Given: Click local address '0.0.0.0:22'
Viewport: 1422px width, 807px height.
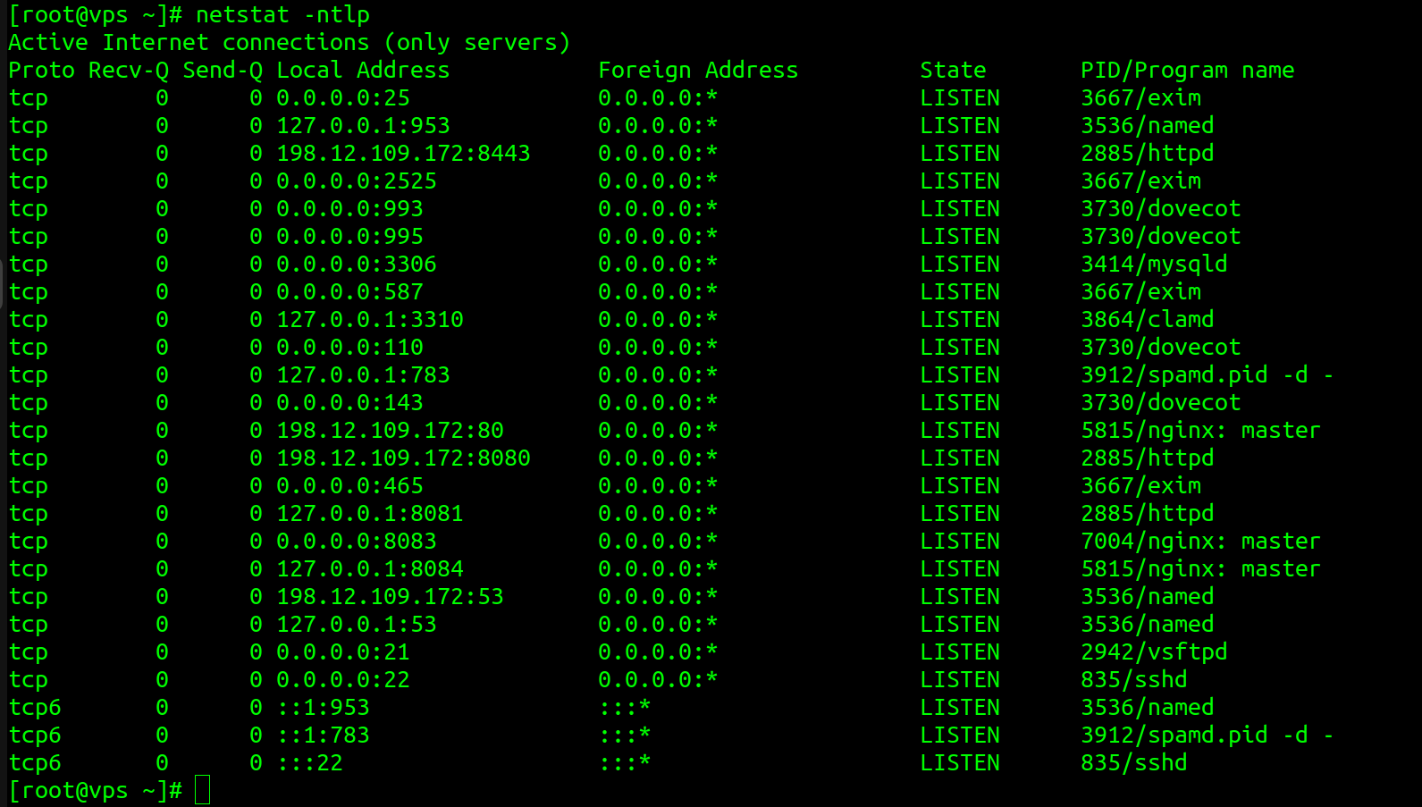Looking at the screenshot, I should coord(343,680).
